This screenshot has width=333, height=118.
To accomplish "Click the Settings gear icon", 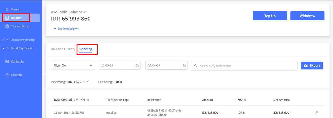I will click(x=7, y=75).
